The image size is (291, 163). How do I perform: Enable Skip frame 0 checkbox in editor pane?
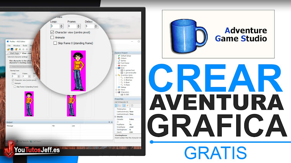(15, 87)
